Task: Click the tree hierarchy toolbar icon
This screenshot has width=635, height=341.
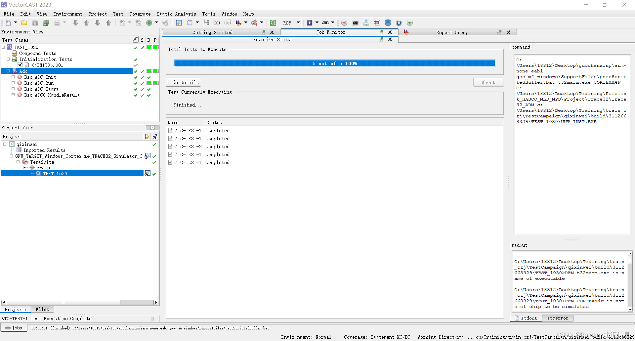Action: click(x=206, y=22)
